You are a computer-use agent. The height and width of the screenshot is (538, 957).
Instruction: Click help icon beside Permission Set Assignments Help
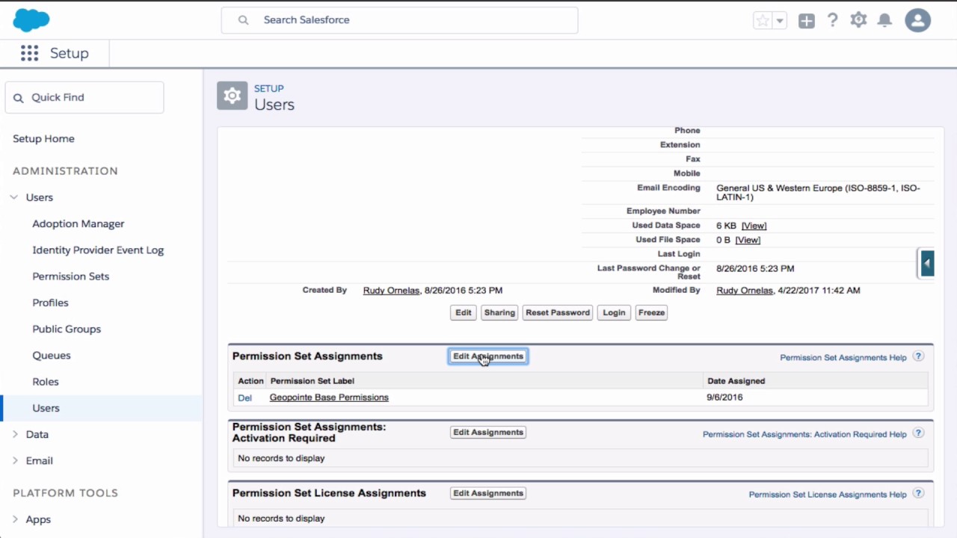point(919,356)
